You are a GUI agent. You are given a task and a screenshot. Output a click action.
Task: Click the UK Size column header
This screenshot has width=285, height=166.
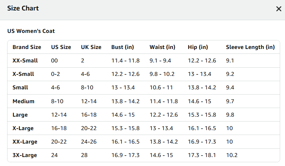(x=91, y=47)
